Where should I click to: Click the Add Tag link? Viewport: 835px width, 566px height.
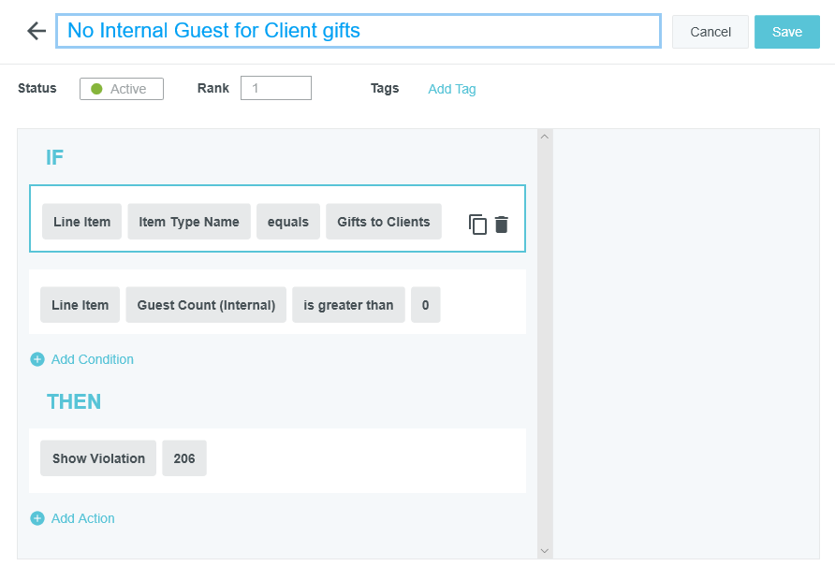pyautogui.click(x=451, y=89)
